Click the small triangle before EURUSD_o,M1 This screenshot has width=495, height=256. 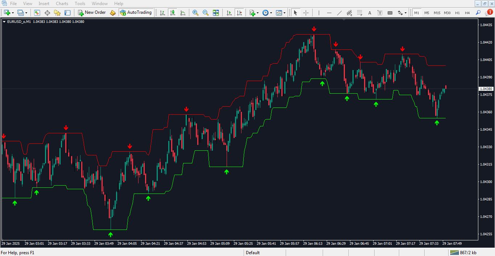click(4, 22)
